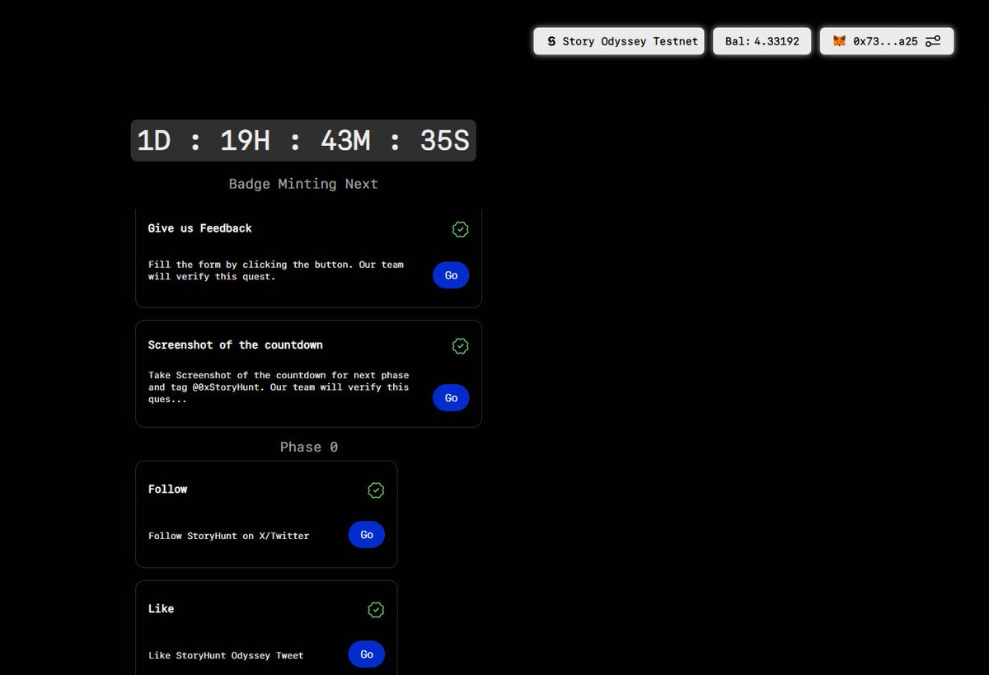989x675 pixels.
Task: Click verified badge on Screenshot of the countdown
Action: click(x=461, y=346)
